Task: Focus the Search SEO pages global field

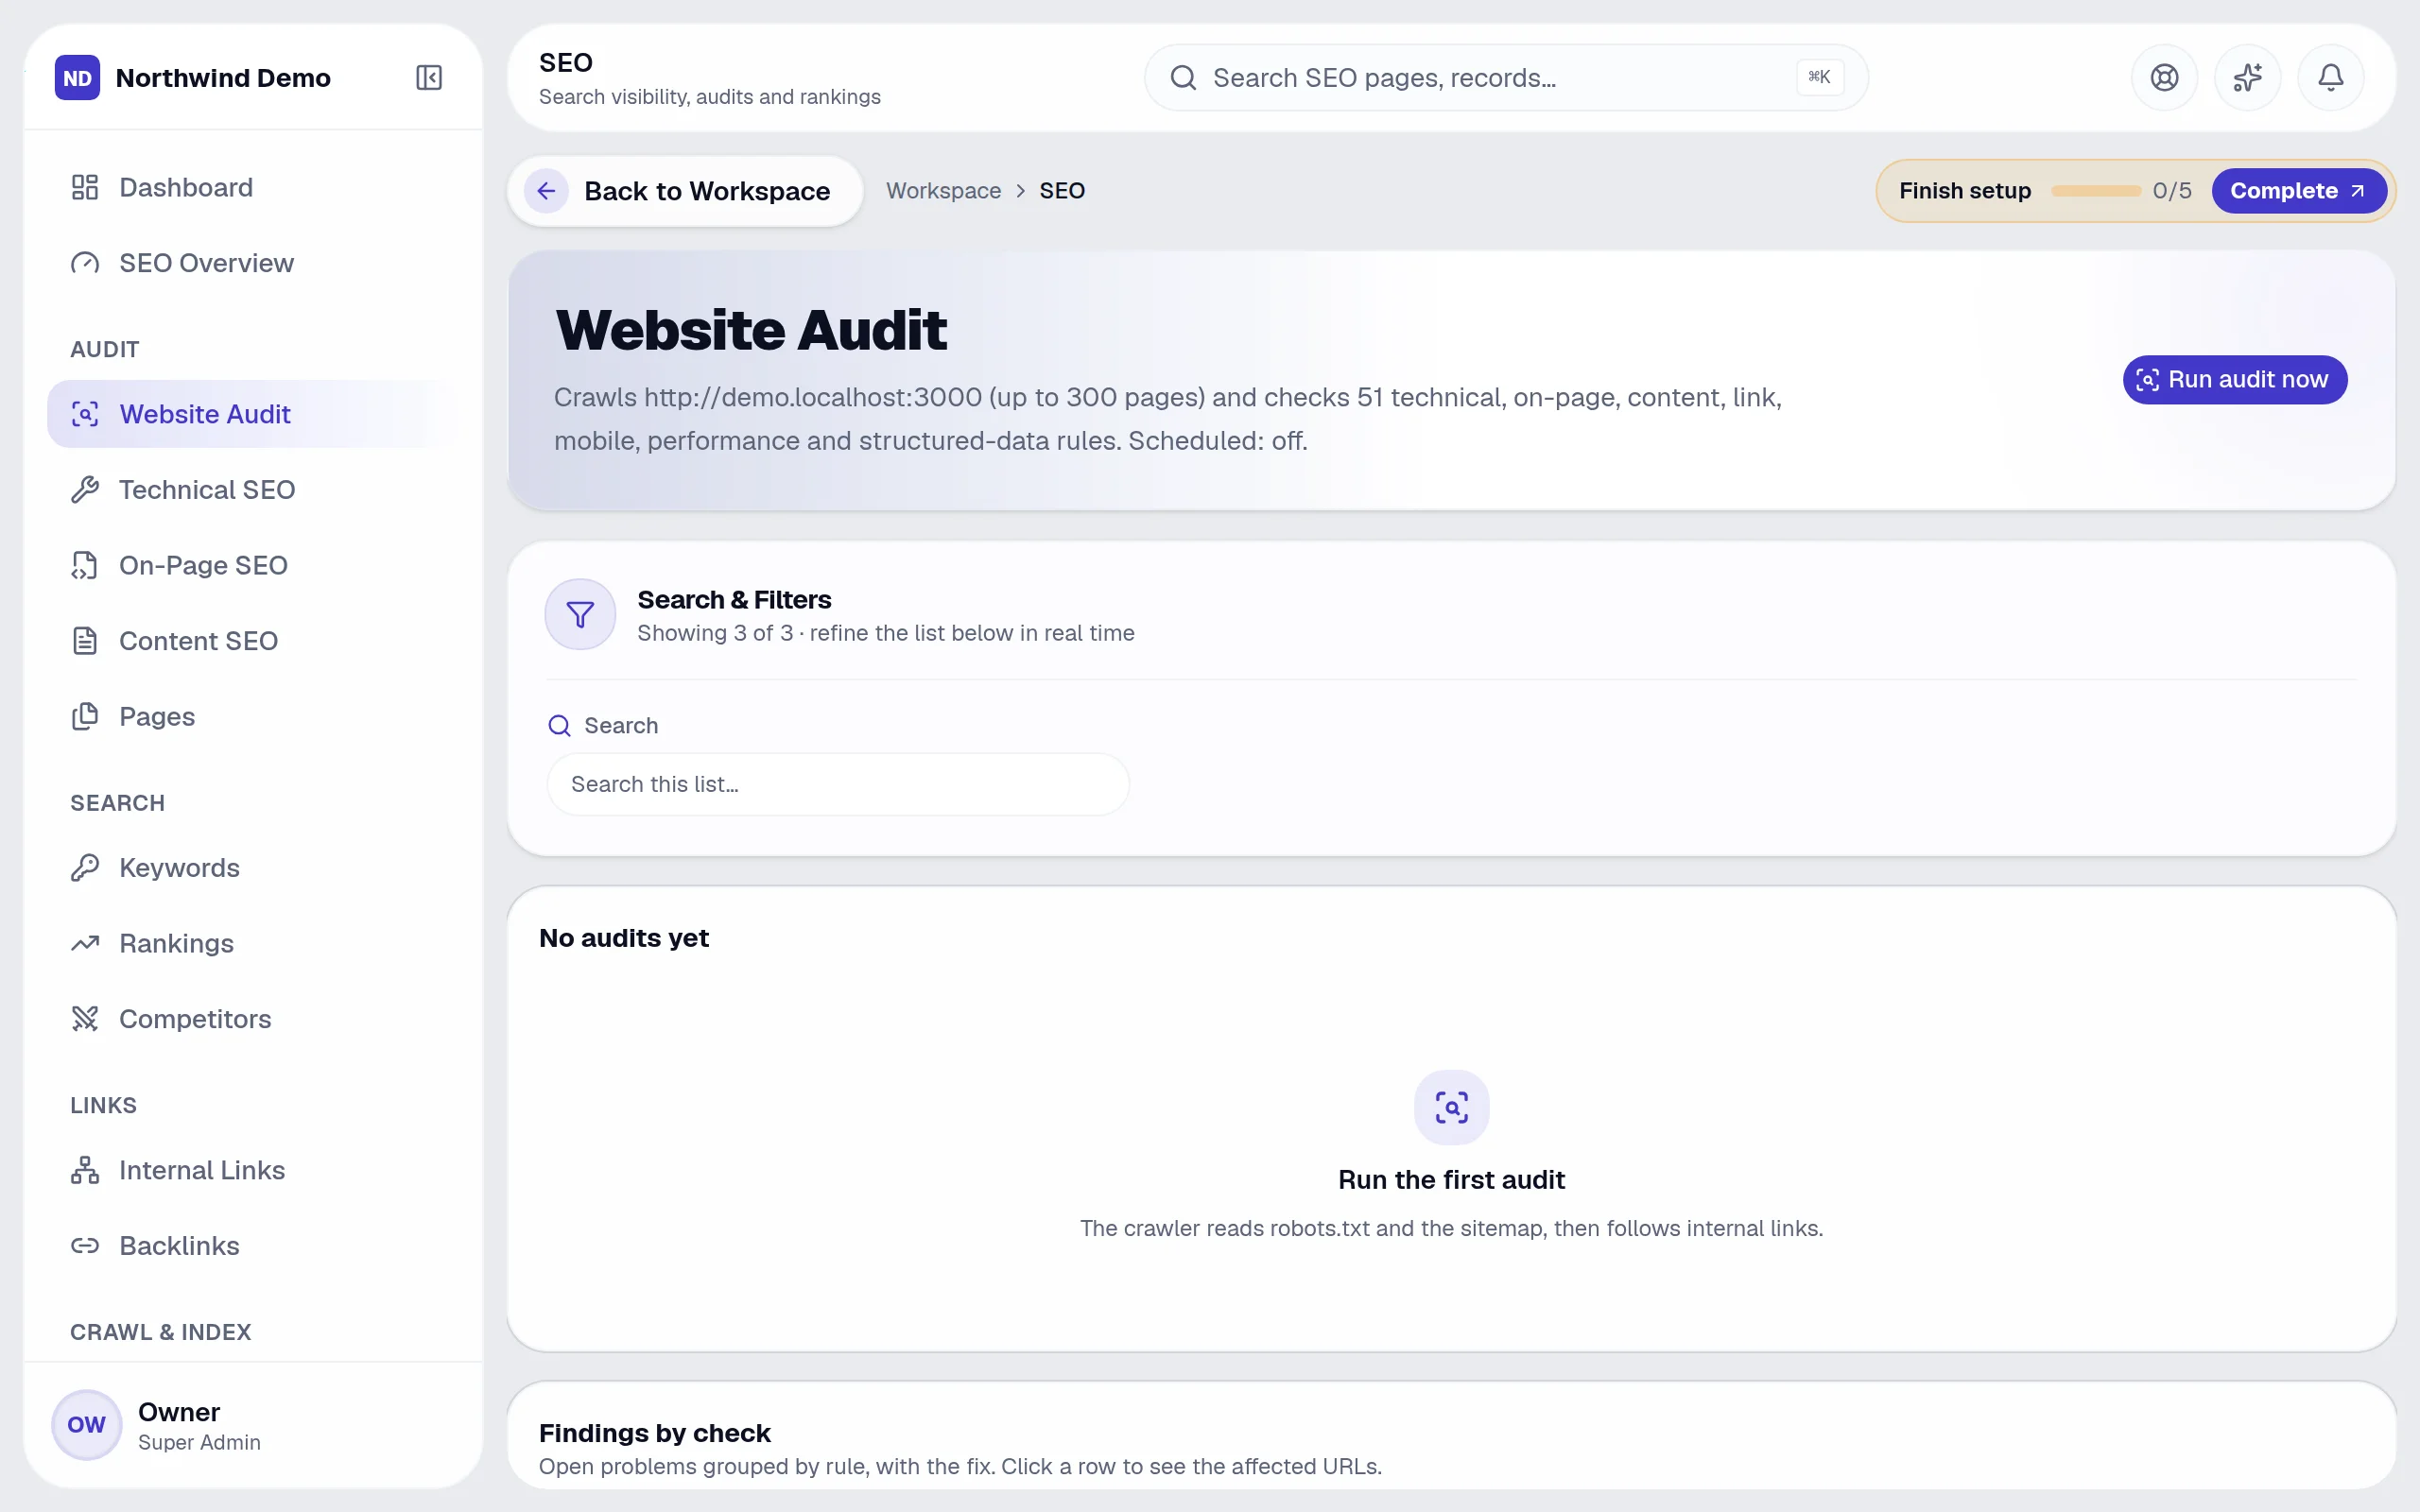Action: 1505,78
